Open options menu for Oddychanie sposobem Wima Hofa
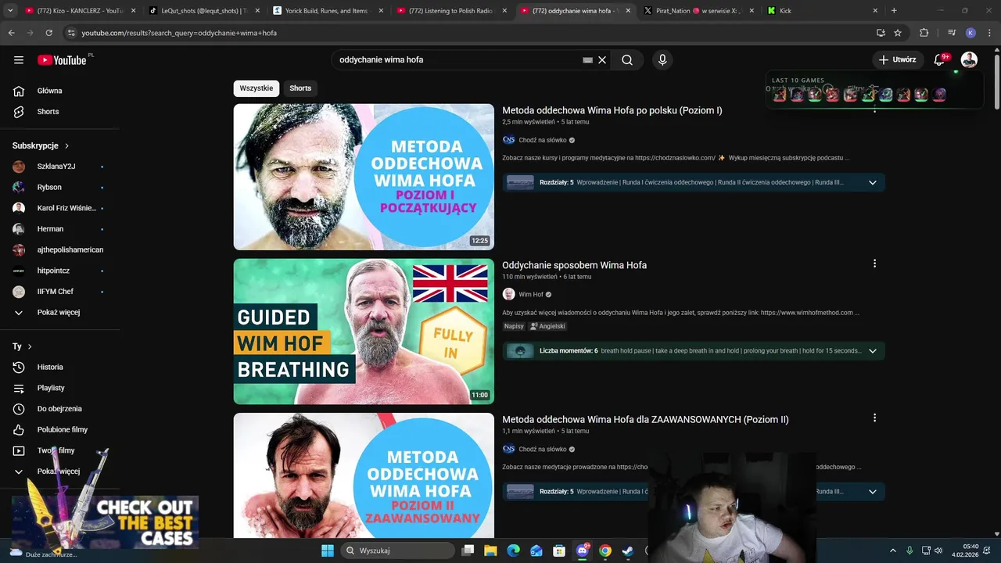 tap(874, 264)
